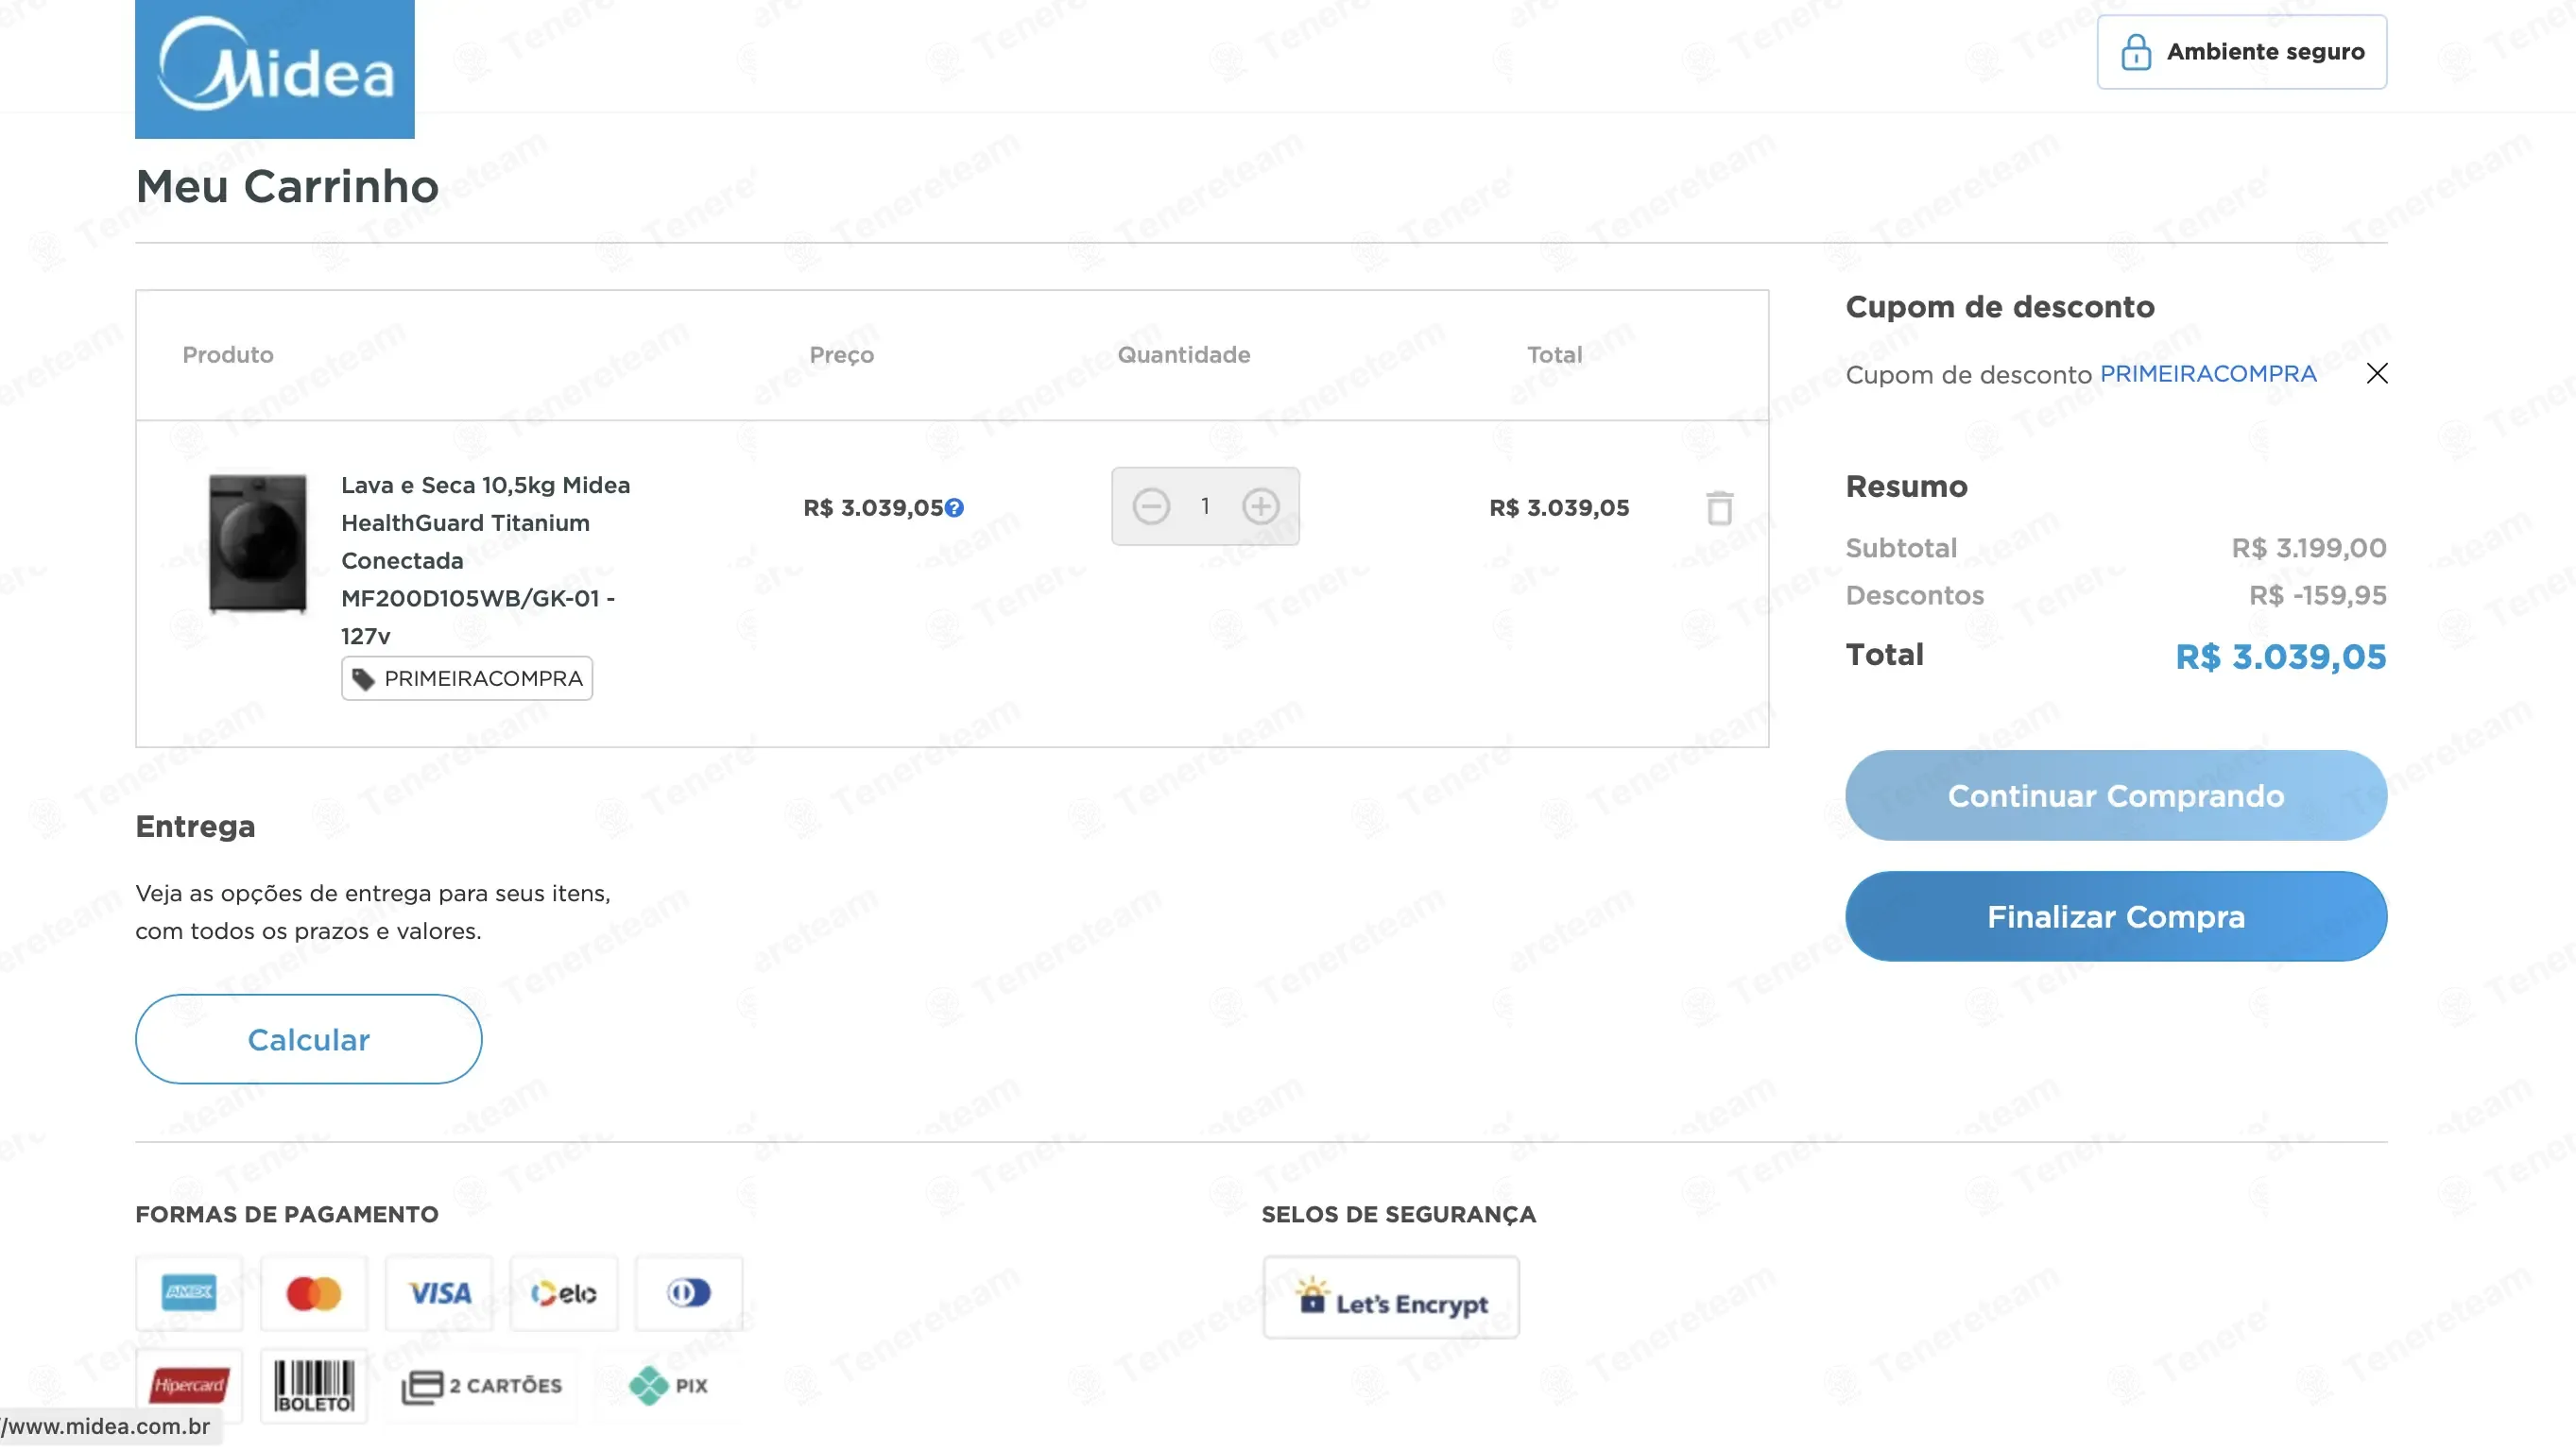This screenshot has width=2576, height=1451.
Task: Click the Boleto barcode payment icon
Action: click(314, 1386)
